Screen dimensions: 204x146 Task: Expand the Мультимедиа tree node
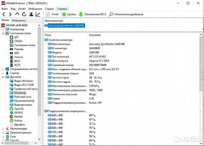pos(3,129)
